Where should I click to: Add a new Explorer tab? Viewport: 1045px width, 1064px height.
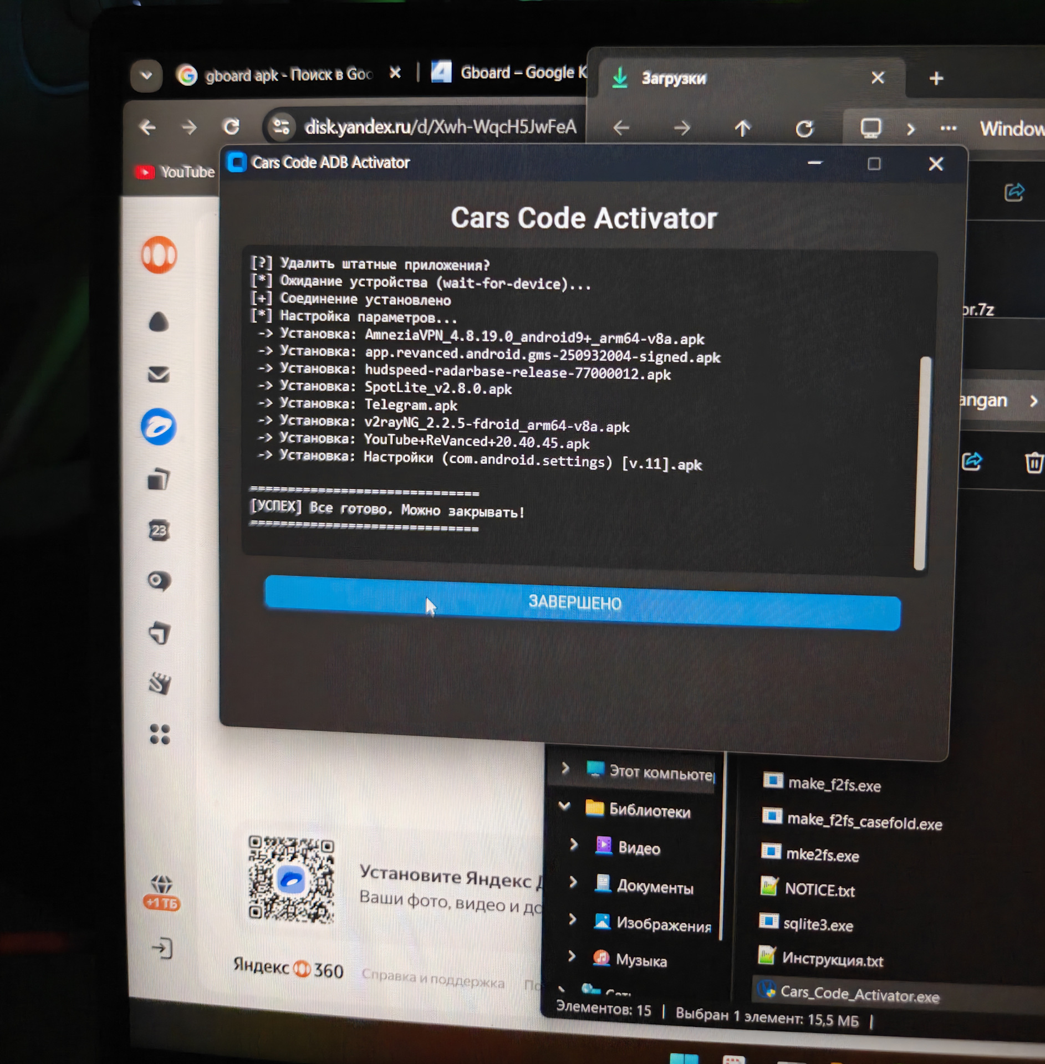pyautogui.click(x=936, y=78)
